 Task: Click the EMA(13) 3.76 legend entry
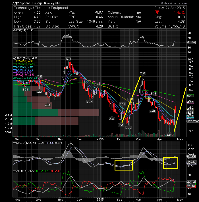click(23, 70)
